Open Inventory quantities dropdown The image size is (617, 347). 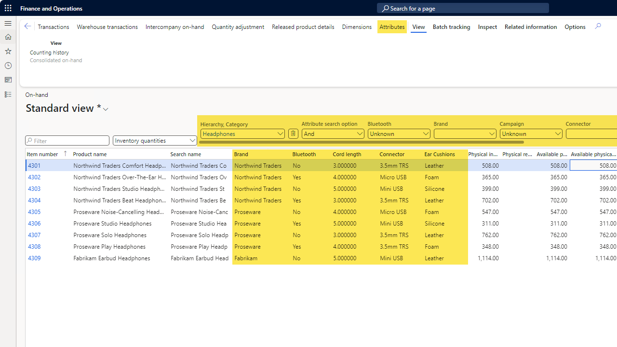(x=155, y=141)
